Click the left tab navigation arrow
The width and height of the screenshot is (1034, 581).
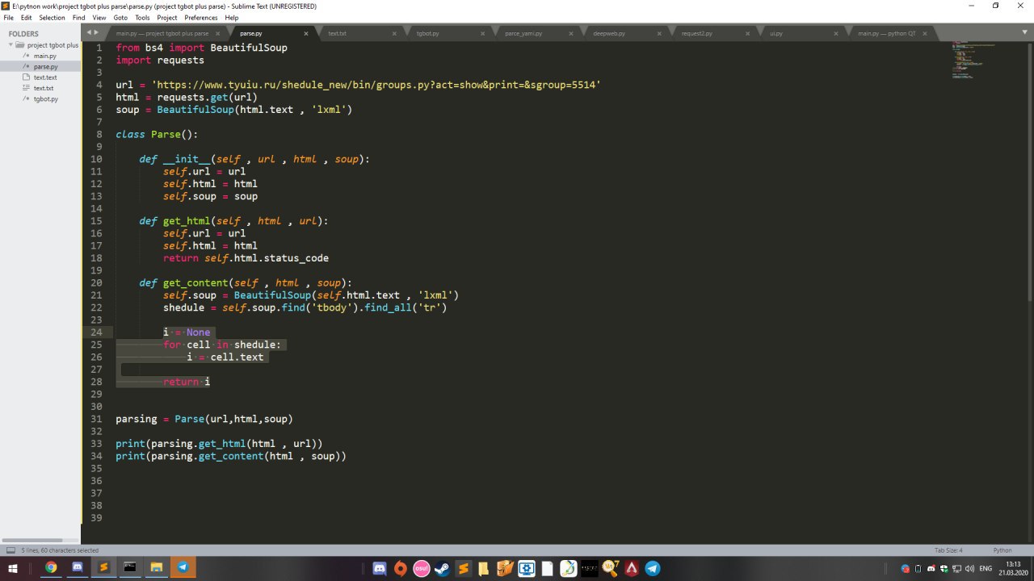click(89, 33)
